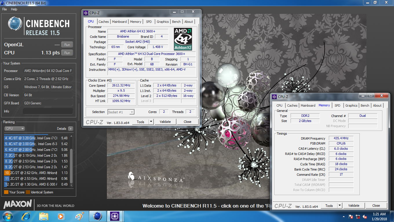Click the brown Identical System swatch

tap(28, 192)
